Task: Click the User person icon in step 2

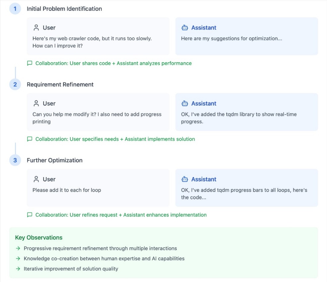Action: click(x=36, y=103)
